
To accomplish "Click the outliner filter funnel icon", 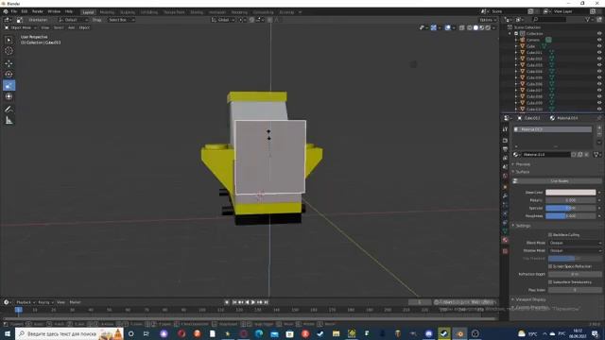I will 588,19.
